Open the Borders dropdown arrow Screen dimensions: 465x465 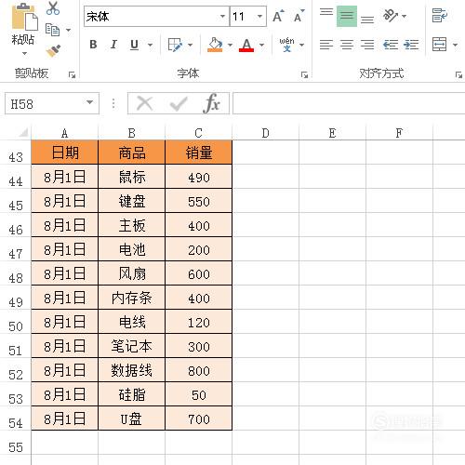(190, 45)
